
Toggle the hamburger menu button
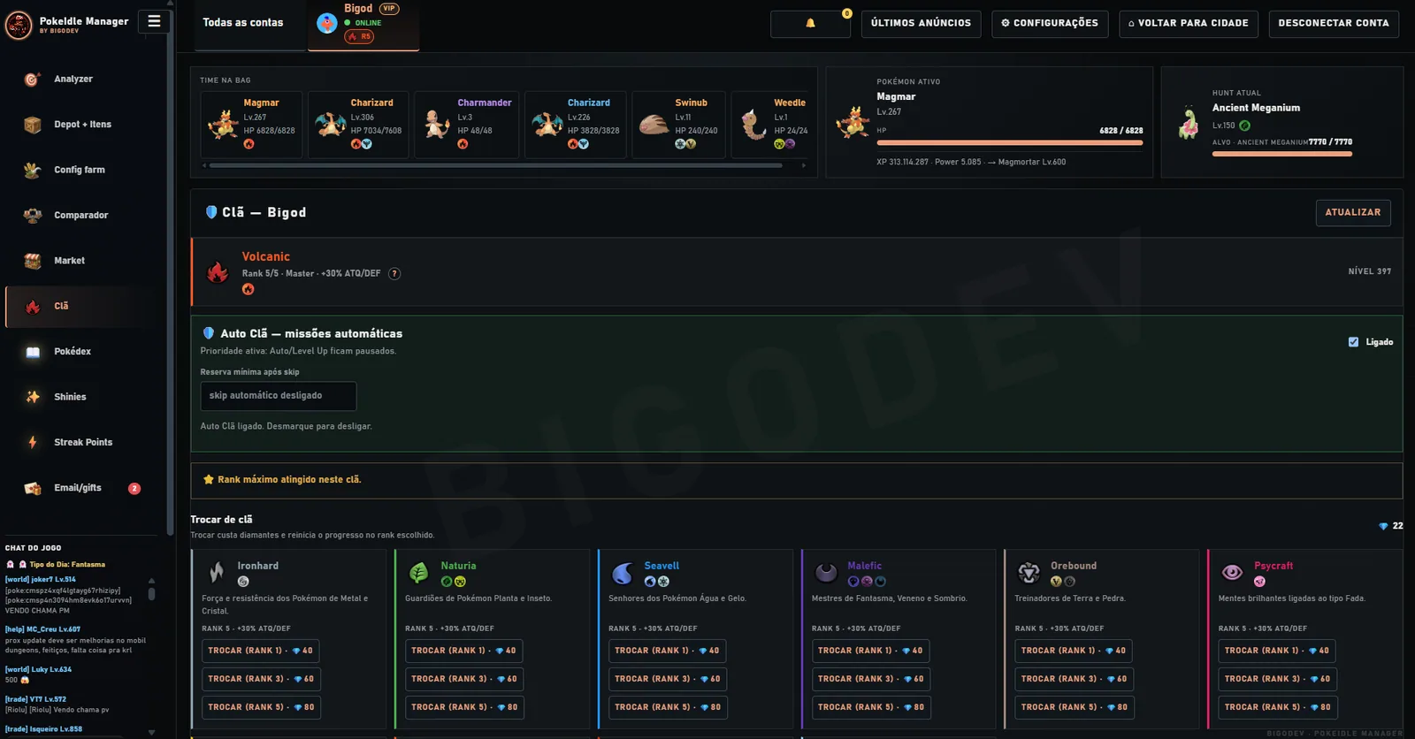154,21
